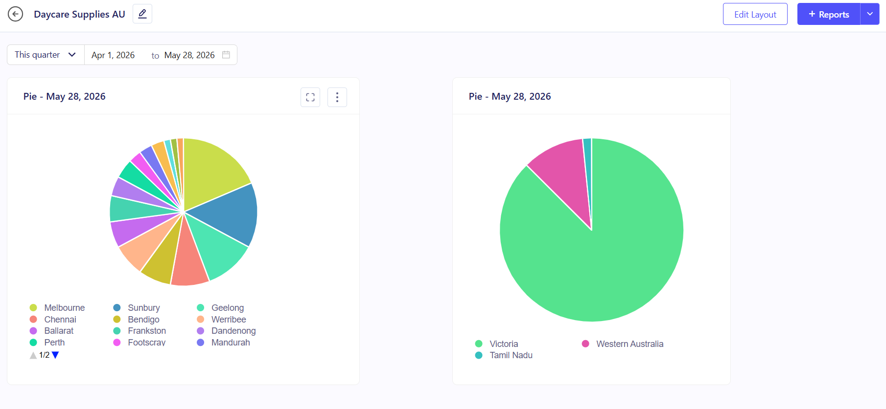Open the This quarter period dropdown

(x=46, y=55)
